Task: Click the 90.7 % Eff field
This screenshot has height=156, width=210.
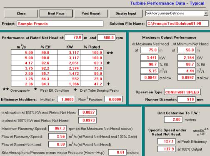Action: 149,64
